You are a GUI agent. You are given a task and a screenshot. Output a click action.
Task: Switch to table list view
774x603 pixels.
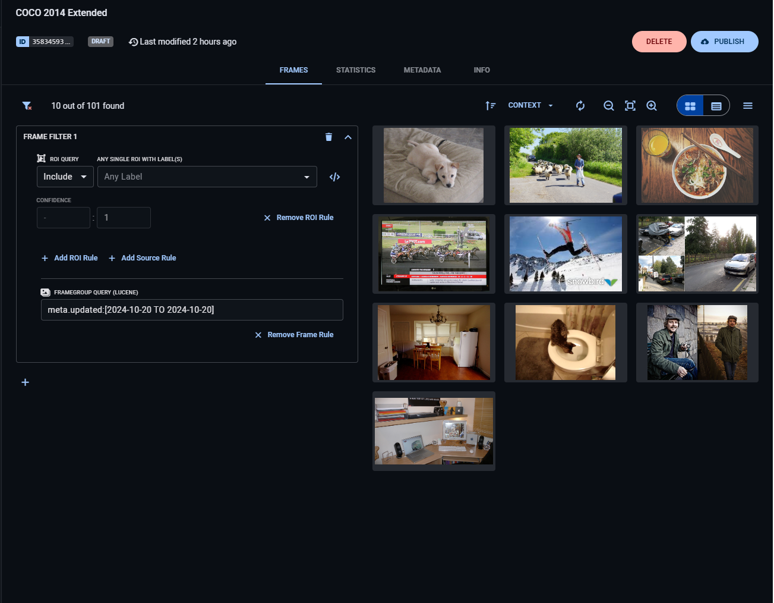716,106
